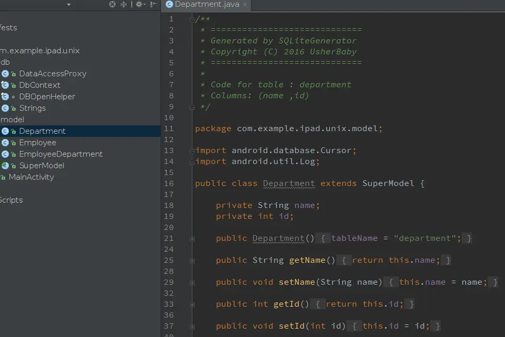This screenshot has height=337, width=505.
Task: Click the class icon beside EmployeeDepartment
Action: pyautogui.click(x=5, y=154)
